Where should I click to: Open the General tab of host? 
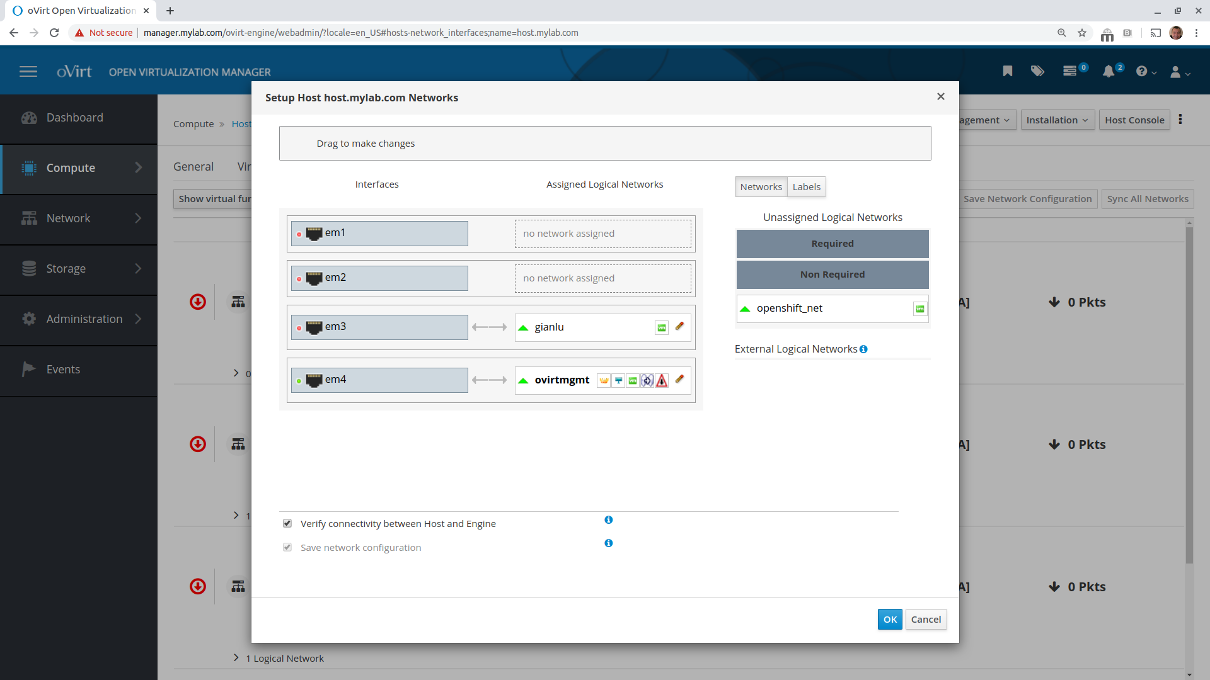coord(193,167)
